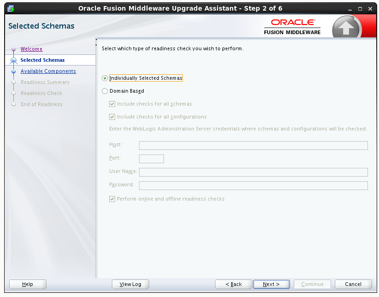Click the Help button
The height and width of the screenshot is (297, 379).
[x=28, y=284]
